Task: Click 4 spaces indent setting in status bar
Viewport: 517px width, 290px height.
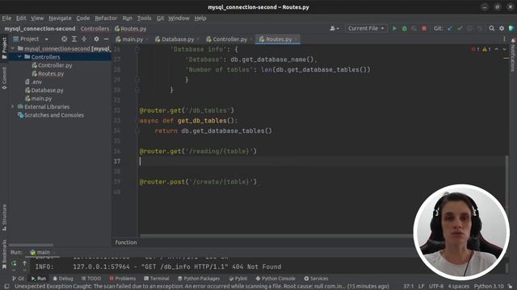Action: tap(459, 287)
